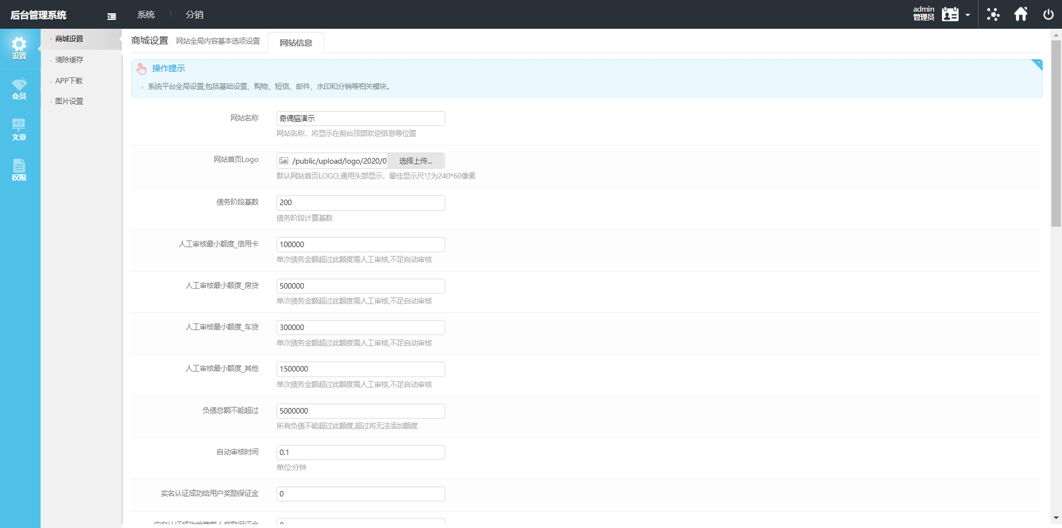The width and height of the screenshot is (1062, 528).
Task: Focus the 人工审核最小额度_信用卡 field
Action: coord(361,244)
